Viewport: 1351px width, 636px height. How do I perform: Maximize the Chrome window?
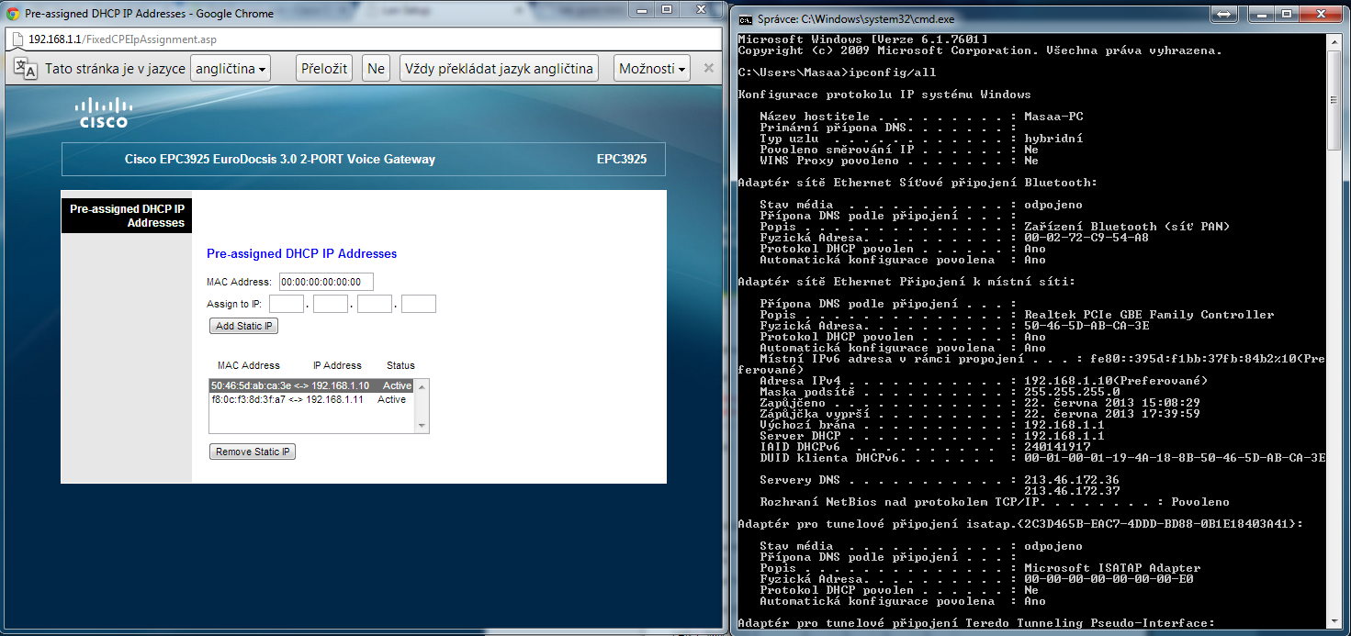(667, 9)
